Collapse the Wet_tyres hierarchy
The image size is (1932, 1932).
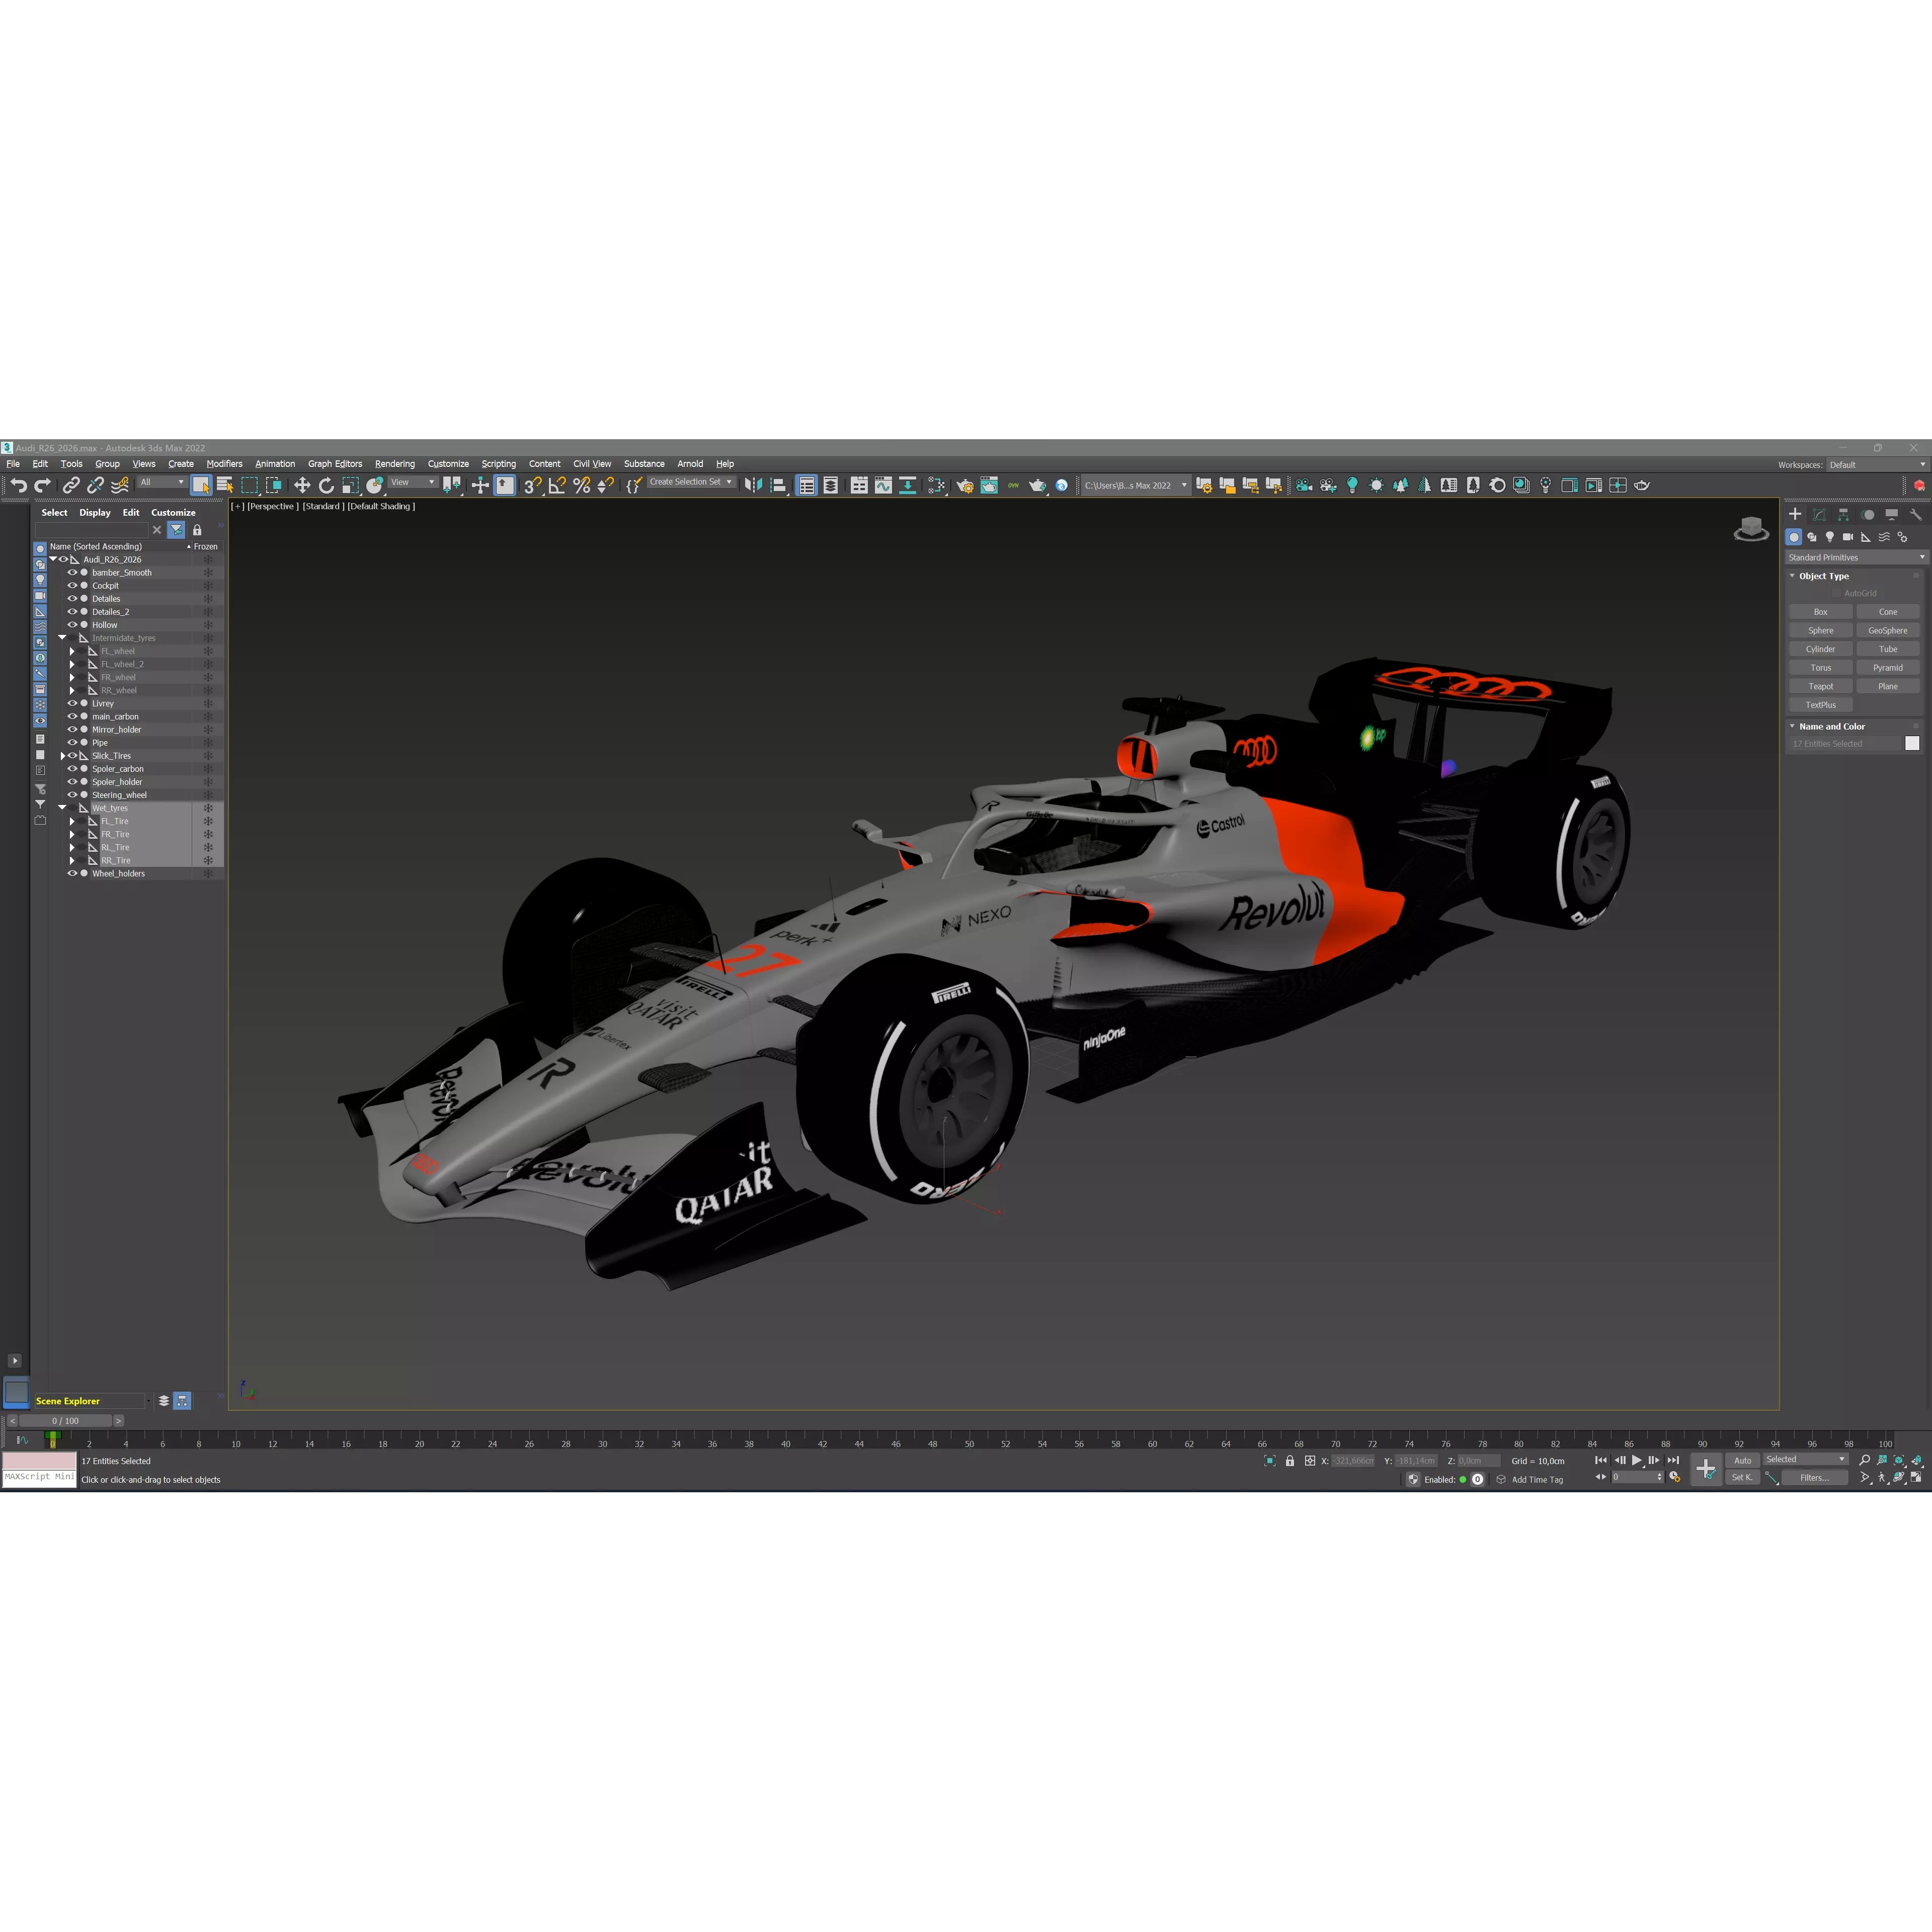62,808
